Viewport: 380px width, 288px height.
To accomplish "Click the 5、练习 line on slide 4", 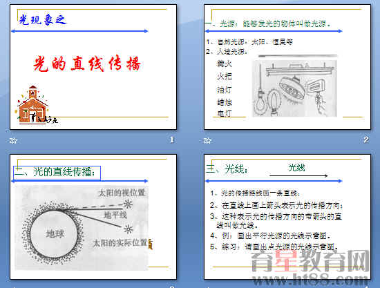I will [x=274, y=247].
